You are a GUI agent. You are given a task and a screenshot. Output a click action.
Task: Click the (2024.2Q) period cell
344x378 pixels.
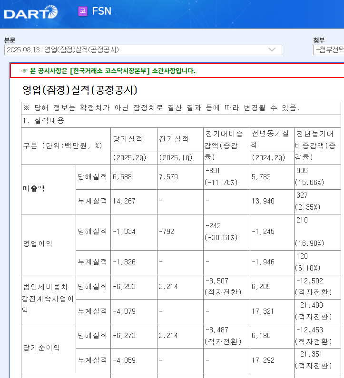272,158
